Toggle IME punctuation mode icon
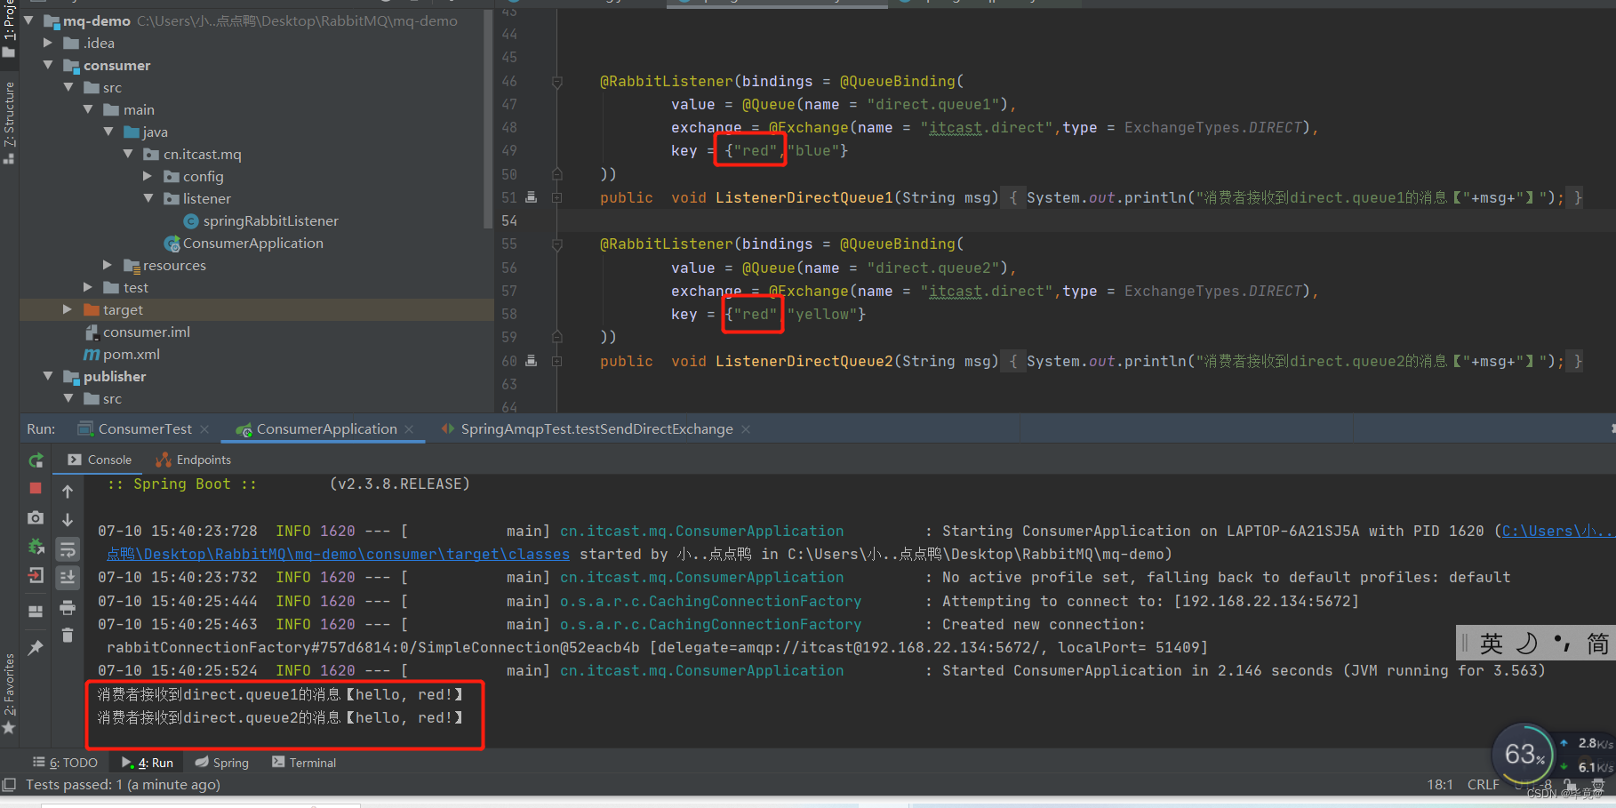Image resolution: width=1616 pixels, height=808 pixels. coord(1562,643)
